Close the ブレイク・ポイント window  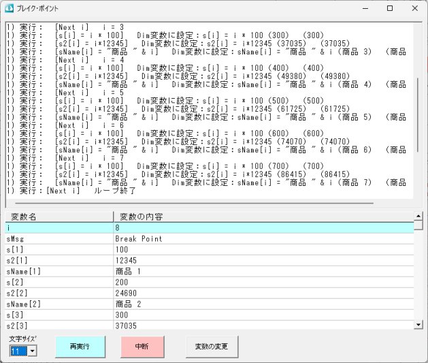415,8
